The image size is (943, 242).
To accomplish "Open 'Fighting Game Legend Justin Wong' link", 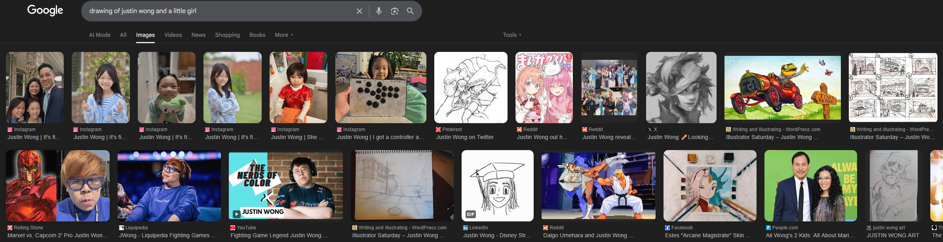I will [279, 235].
